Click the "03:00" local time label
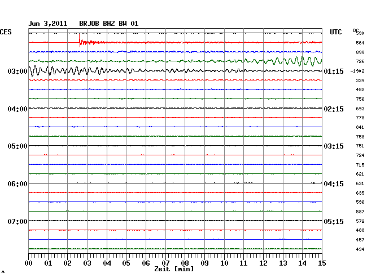The image size is (367, 278). point(18,71)
